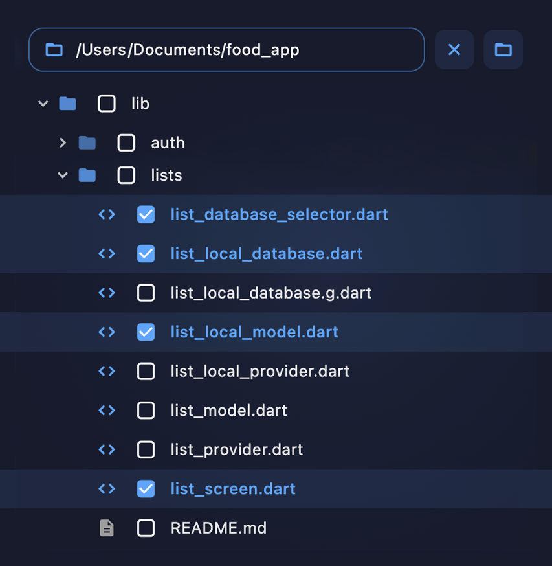Uncheck the list_local_model.dart checkbox
Screen dimensions: 552x566
[146, 332]
